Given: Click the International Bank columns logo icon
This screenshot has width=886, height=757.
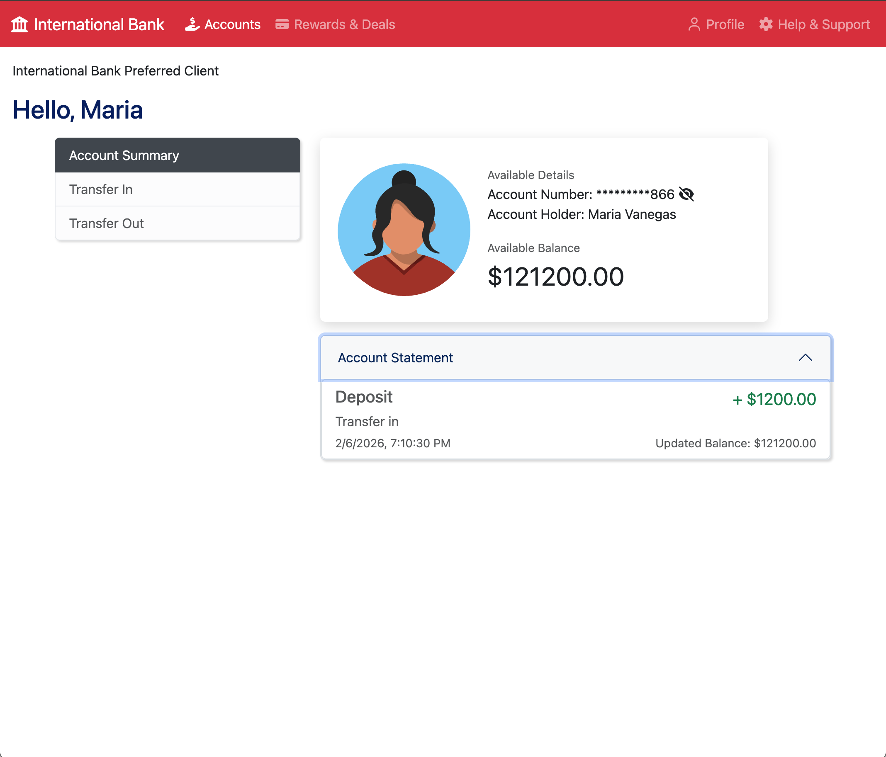Looking at the screenshot, I should pyautogui.click(x=19, y=24).
